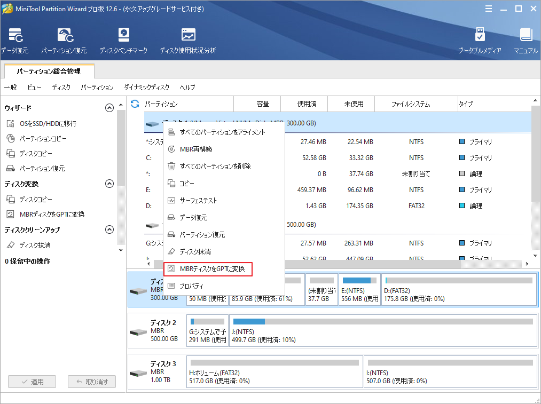Select the D: partition row

coord(338,206)
